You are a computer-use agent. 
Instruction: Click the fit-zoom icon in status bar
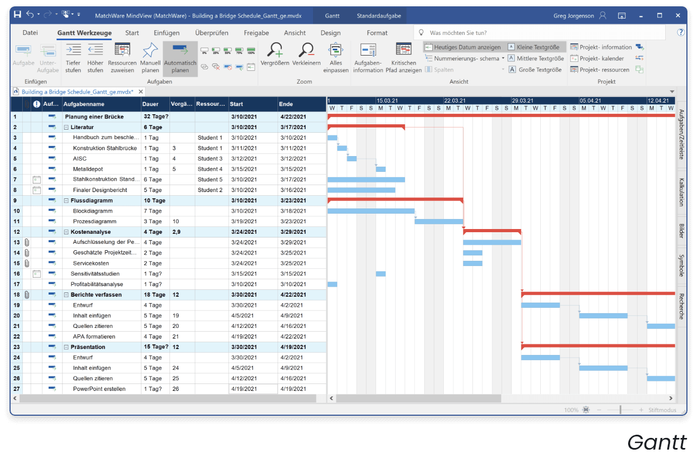click(586, 410)
